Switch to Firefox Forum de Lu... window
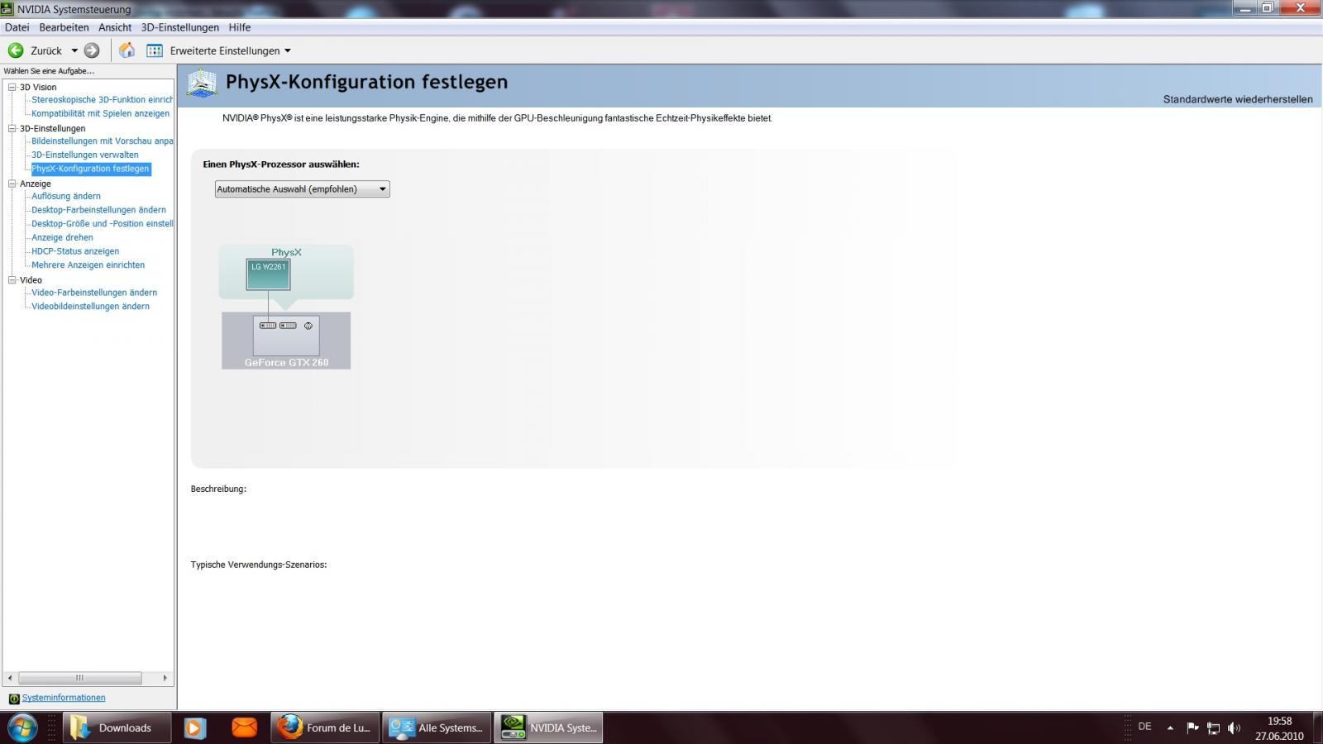Screen dimensions: 1323x744 pos(326,727)
